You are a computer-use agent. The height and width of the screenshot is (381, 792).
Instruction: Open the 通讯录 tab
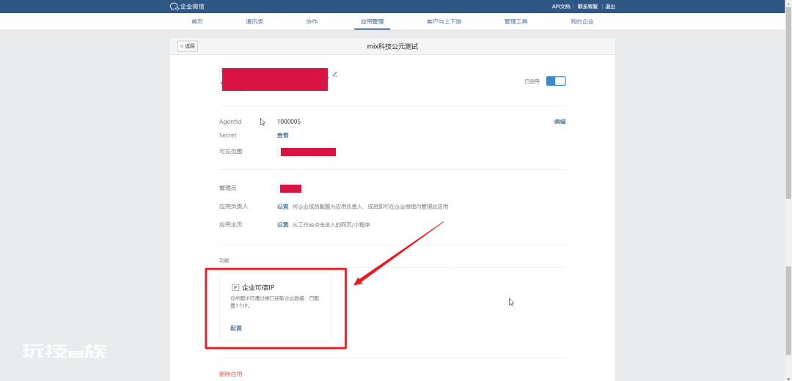pos(254,22)
